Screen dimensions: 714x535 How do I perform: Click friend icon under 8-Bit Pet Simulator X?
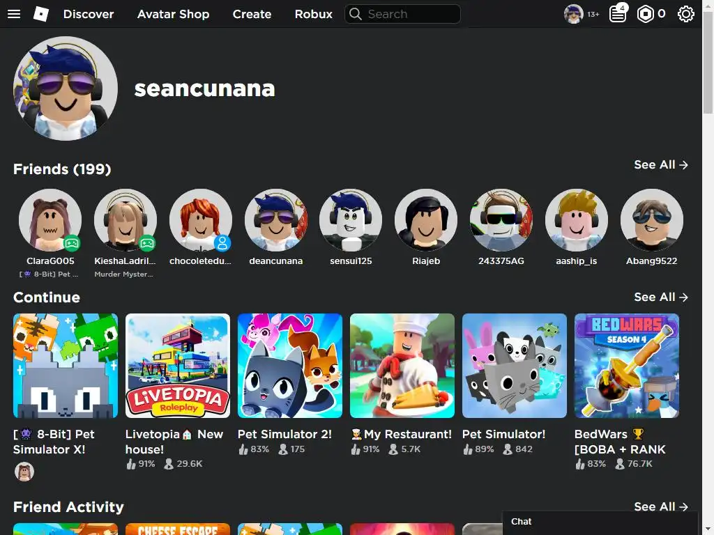point(24,472)
